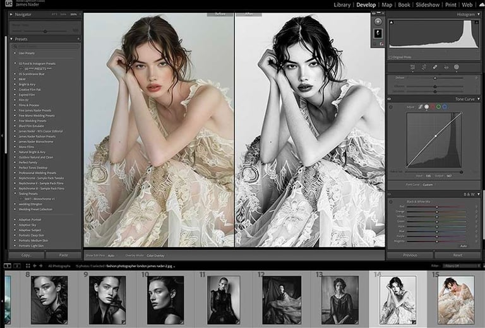Click the grid view icon in filmstrip bar
This screenshot has height=328, width=485.
(28, 266)
